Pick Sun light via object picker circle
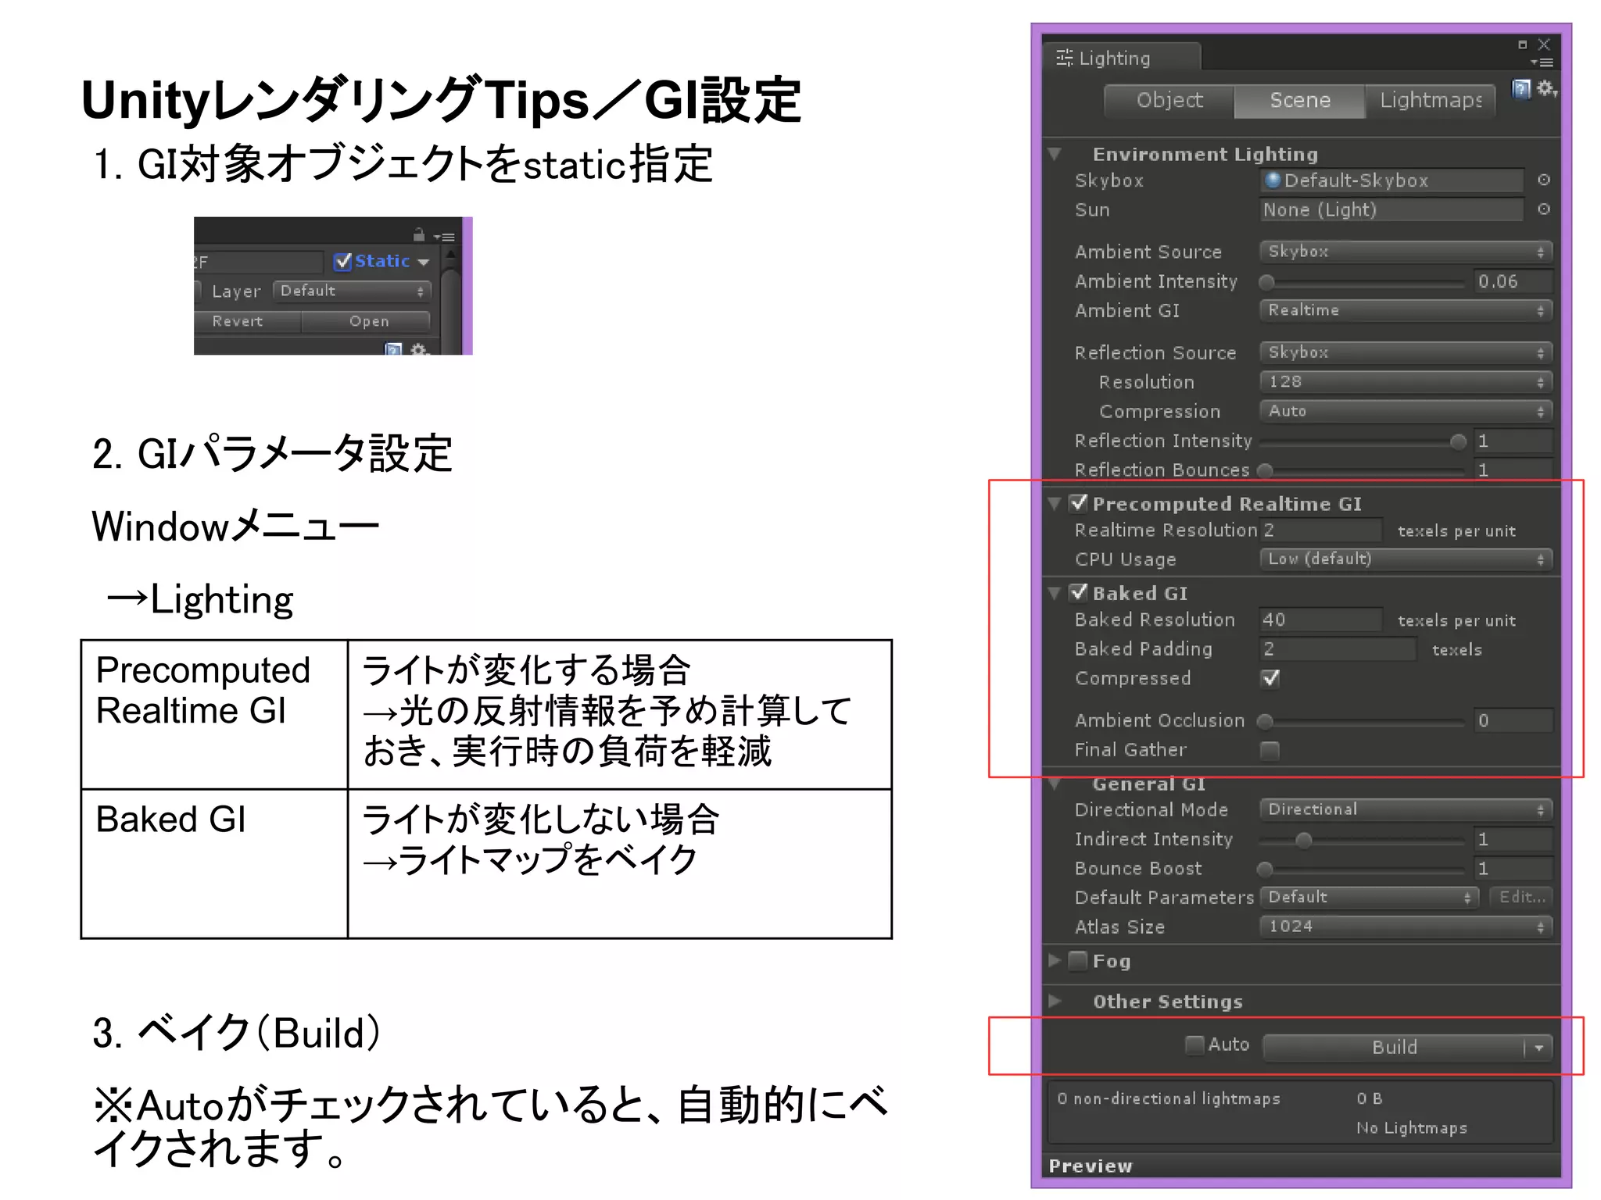 pyautogui.click(x=1544, y=209)
